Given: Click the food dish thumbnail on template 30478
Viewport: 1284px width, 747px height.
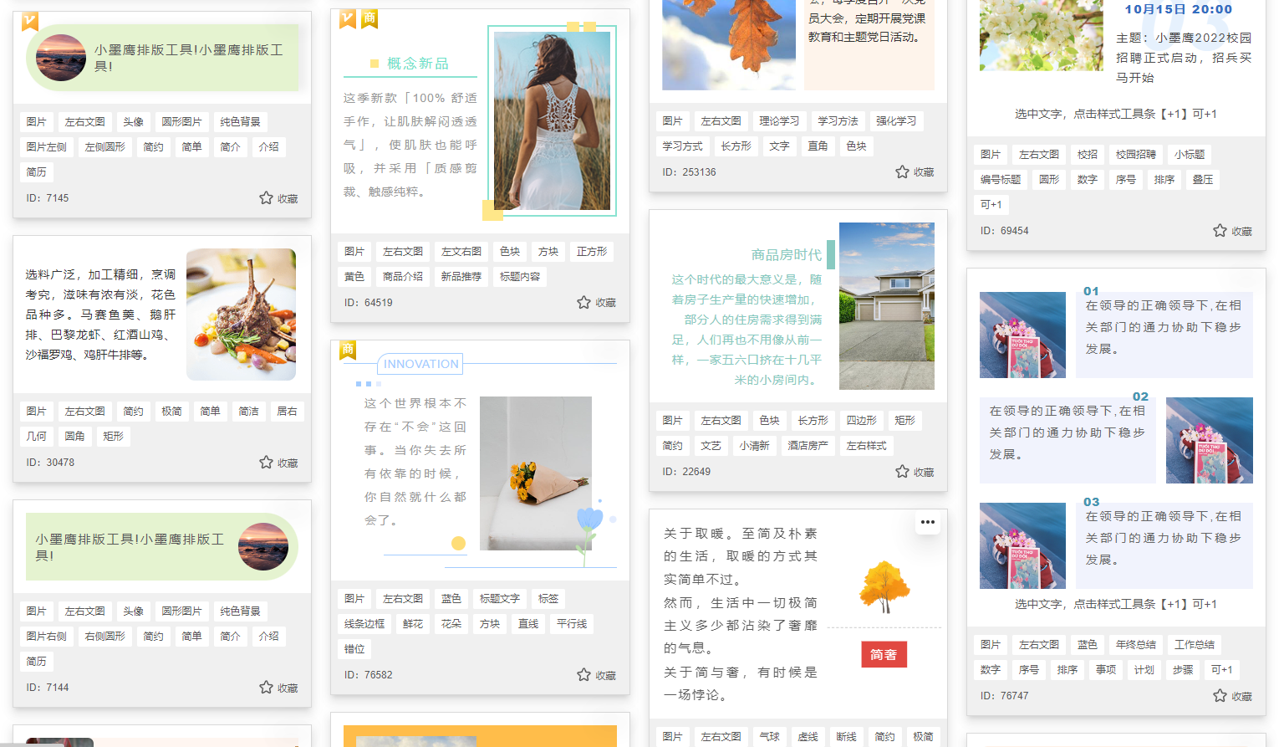Looking at the screenshot, I should click(241, 315).
